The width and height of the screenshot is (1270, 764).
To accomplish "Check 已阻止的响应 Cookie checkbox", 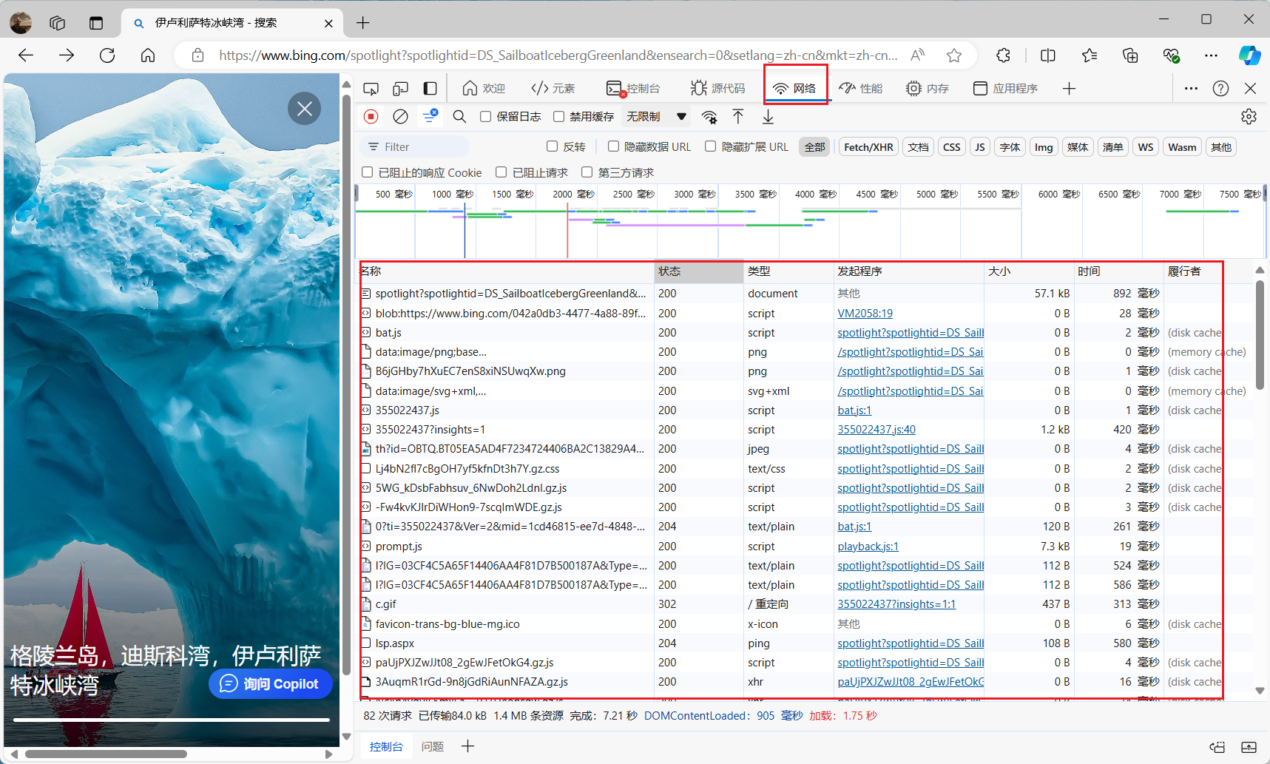I will click(x=367, y=172).
